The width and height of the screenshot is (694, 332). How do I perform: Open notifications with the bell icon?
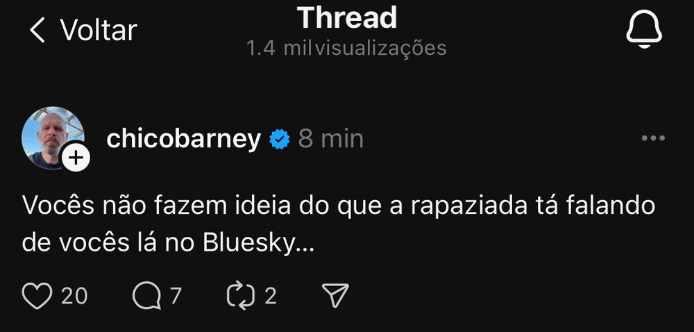coord(644,30)
